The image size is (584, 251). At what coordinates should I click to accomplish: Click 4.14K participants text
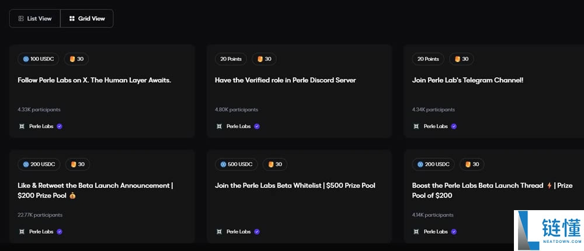pos(433,215)
